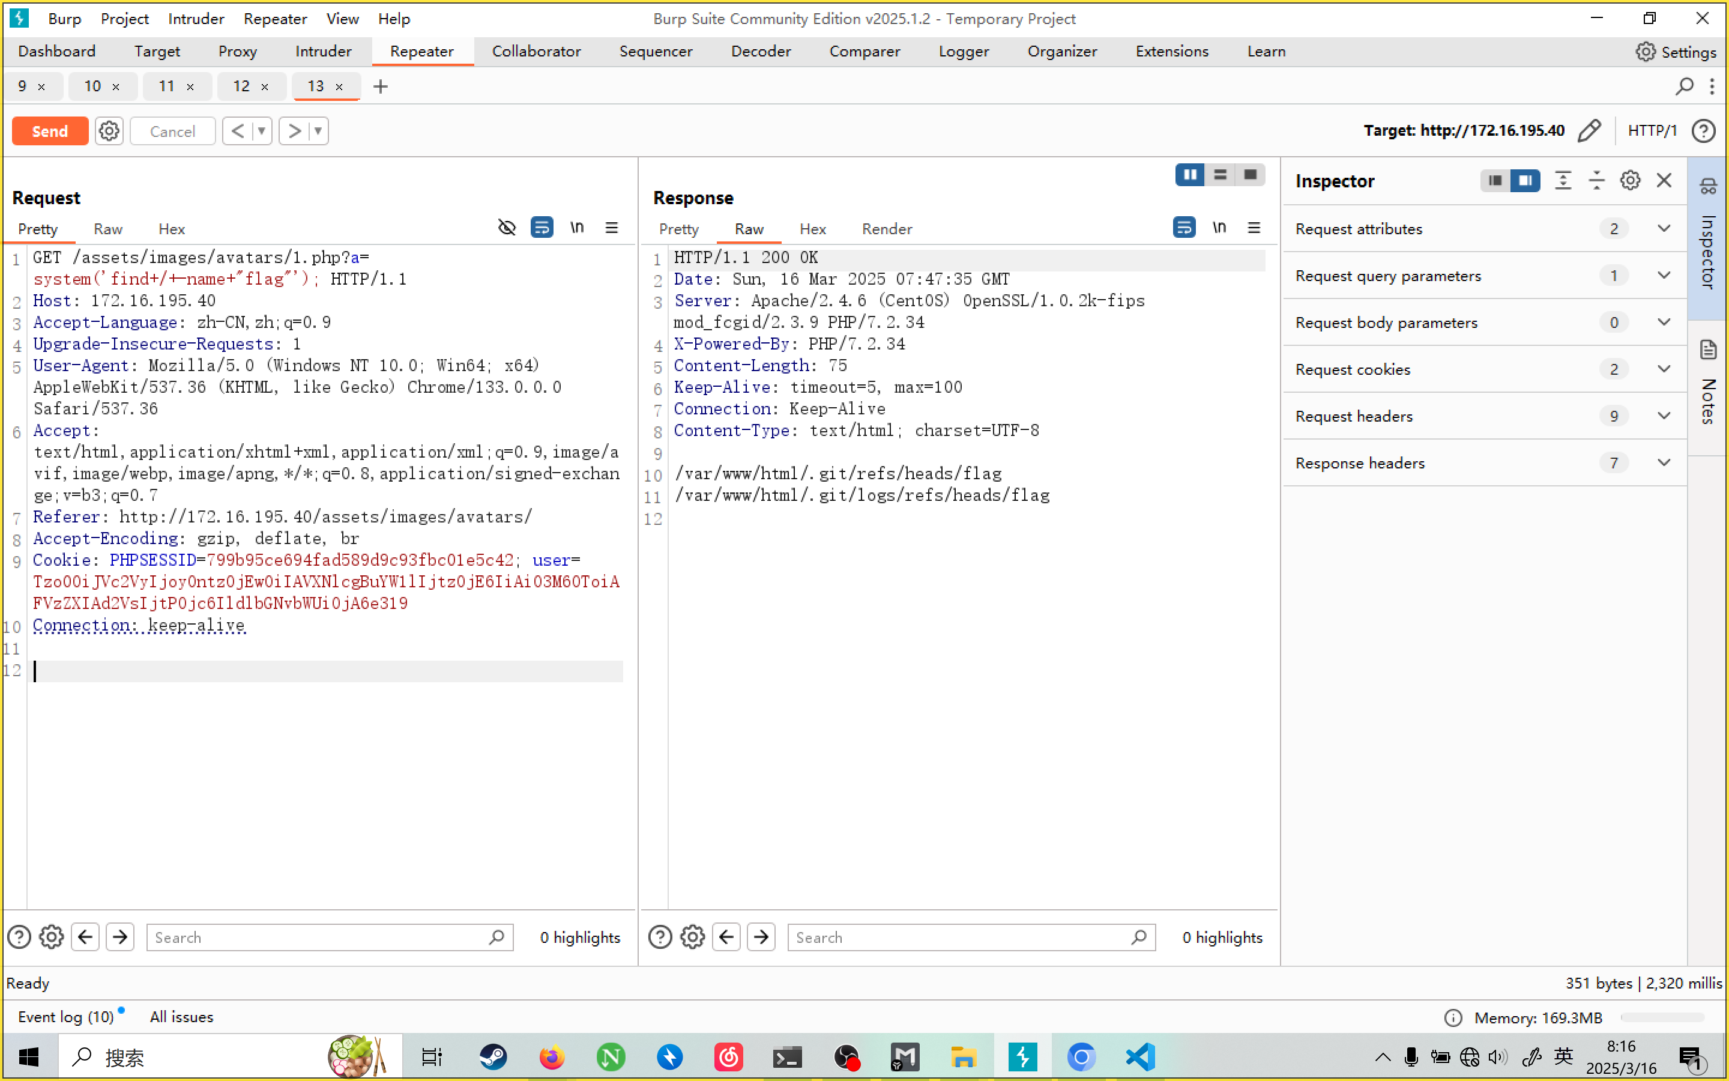
Task: Dock Inspector on the right layout toggle
Action: 1525,180
